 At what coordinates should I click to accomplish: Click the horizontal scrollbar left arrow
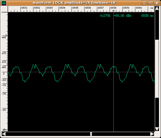4,134
